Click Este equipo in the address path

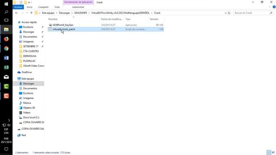tap(48, 13)
